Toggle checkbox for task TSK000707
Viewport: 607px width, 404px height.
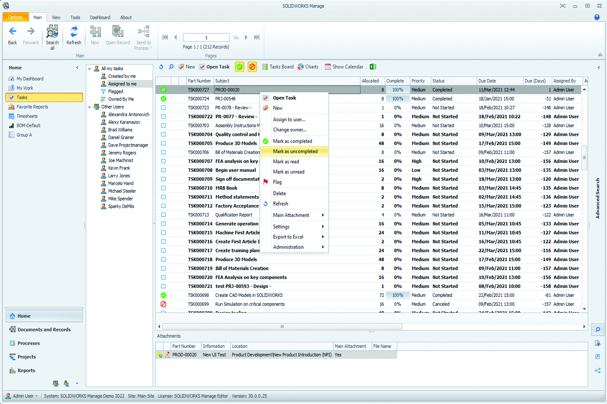pos(163,161)
